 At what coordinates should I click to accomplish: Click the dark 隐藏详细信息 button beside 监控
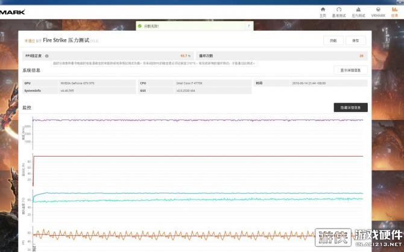[x=350, y=107]
